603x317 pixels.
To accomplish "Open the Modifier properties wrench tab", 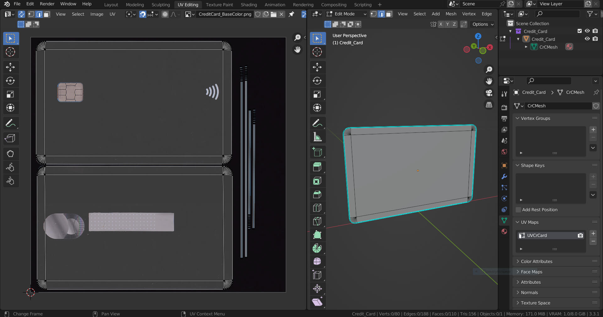I will click(x=504, y=177).
